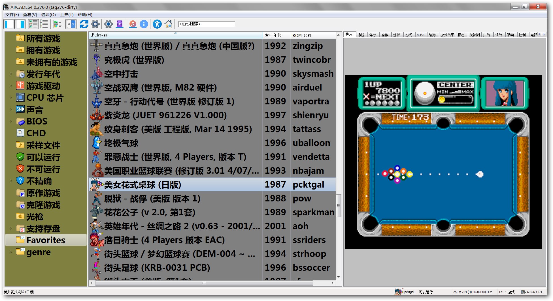This screenshot has width=553, height=301.
Task: Click the red shield 不可运行 icon
Action: tap(20, 169)
